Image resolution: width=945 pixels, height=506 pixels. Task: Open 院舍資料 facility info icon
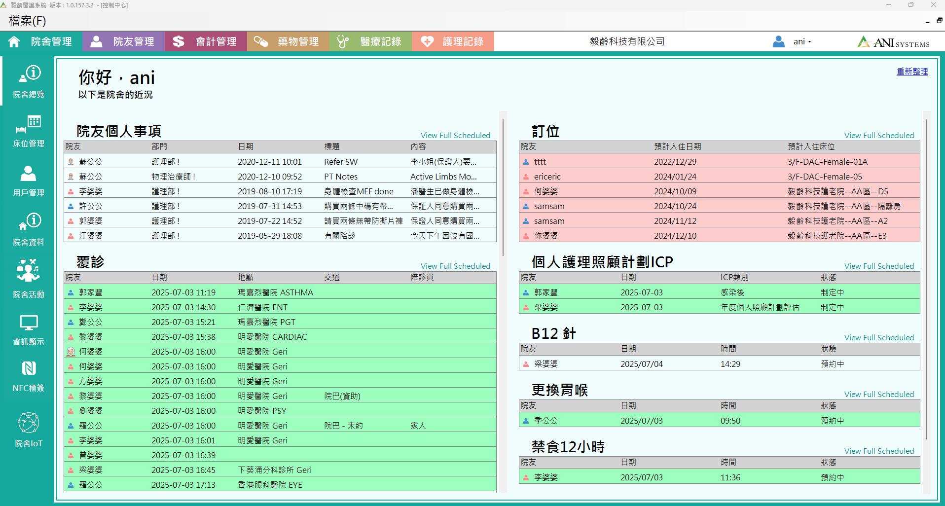pos(29,229)
